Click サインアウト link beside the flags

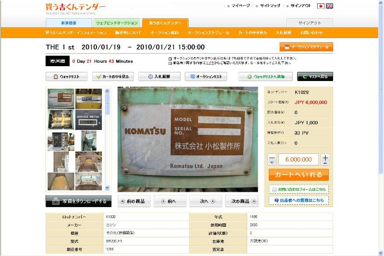(x=300, y=6)
